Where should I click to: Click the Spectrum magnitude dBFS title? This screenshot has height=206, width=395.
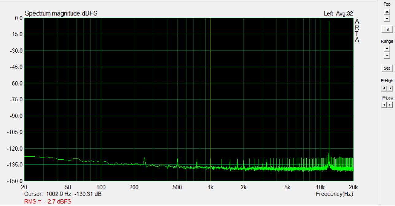[61, 13]
